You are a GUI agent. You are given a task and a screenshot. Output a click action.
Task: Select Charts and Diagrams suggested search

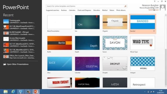[x=84, y=10]
